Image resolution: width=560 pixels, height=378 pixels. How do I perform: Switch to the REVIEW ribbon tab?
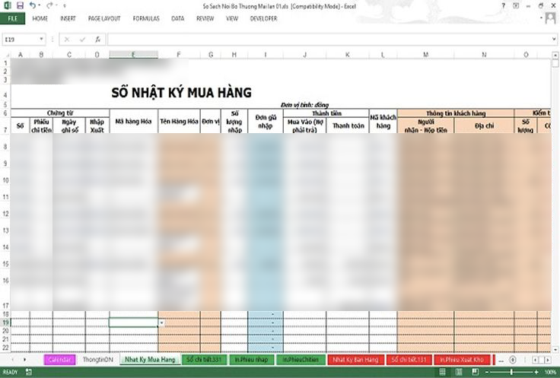pos(205,18)
